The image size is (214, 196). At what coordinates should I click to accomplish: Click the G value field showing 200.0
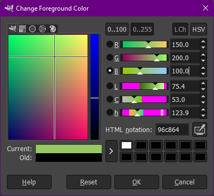[185, 58]
